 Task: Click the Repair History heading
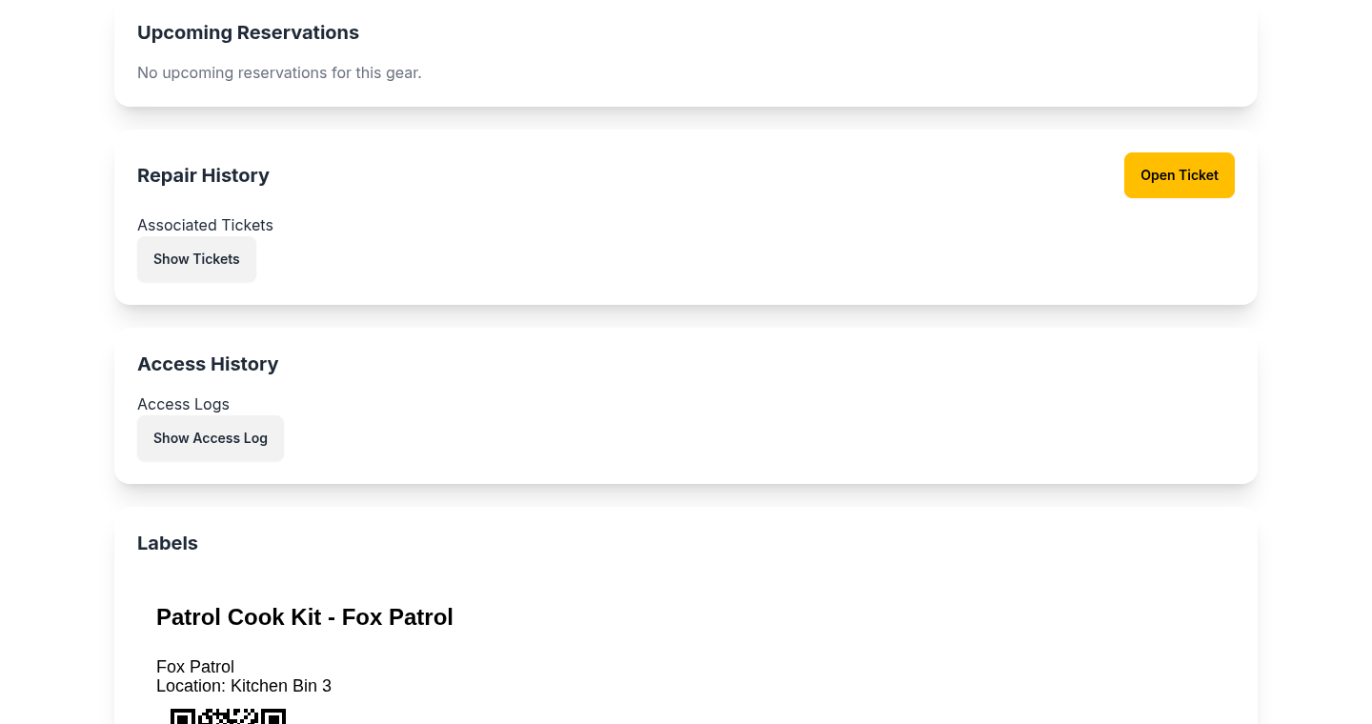click(203, 175)
